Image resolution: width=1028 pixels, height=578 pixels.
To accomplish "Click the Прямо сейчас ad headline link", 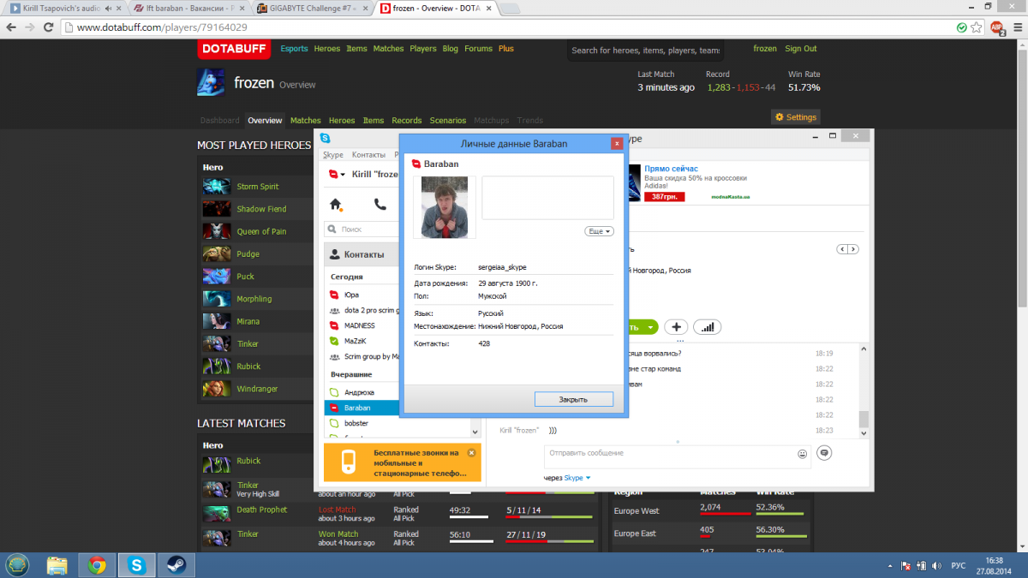I will (x=672, y=169).
